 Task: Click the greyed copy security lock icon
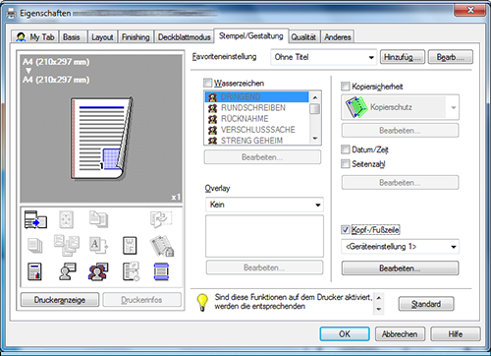[x=162, y=246]
